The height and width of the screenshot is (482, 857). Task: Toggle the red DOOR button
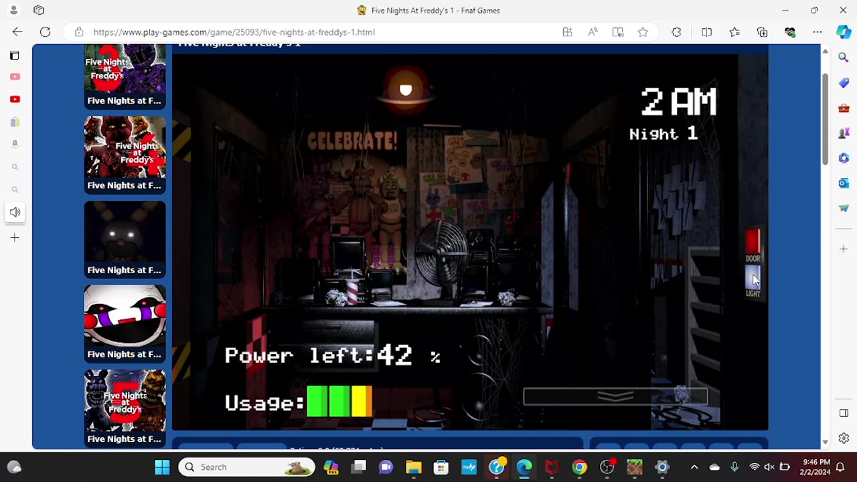tap(753, 242)
